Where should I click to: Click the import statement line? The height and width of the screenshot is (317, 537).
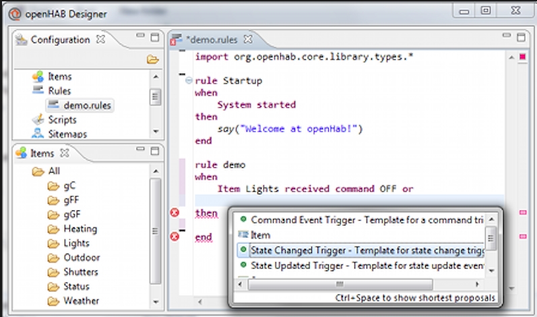304,57
